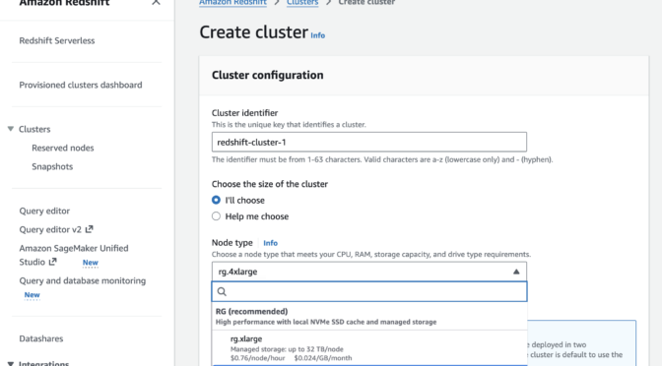Click the dropdown arrow on Node type
Image resolution: width=662 pixels, height=366 pixels.
(516, 272)
